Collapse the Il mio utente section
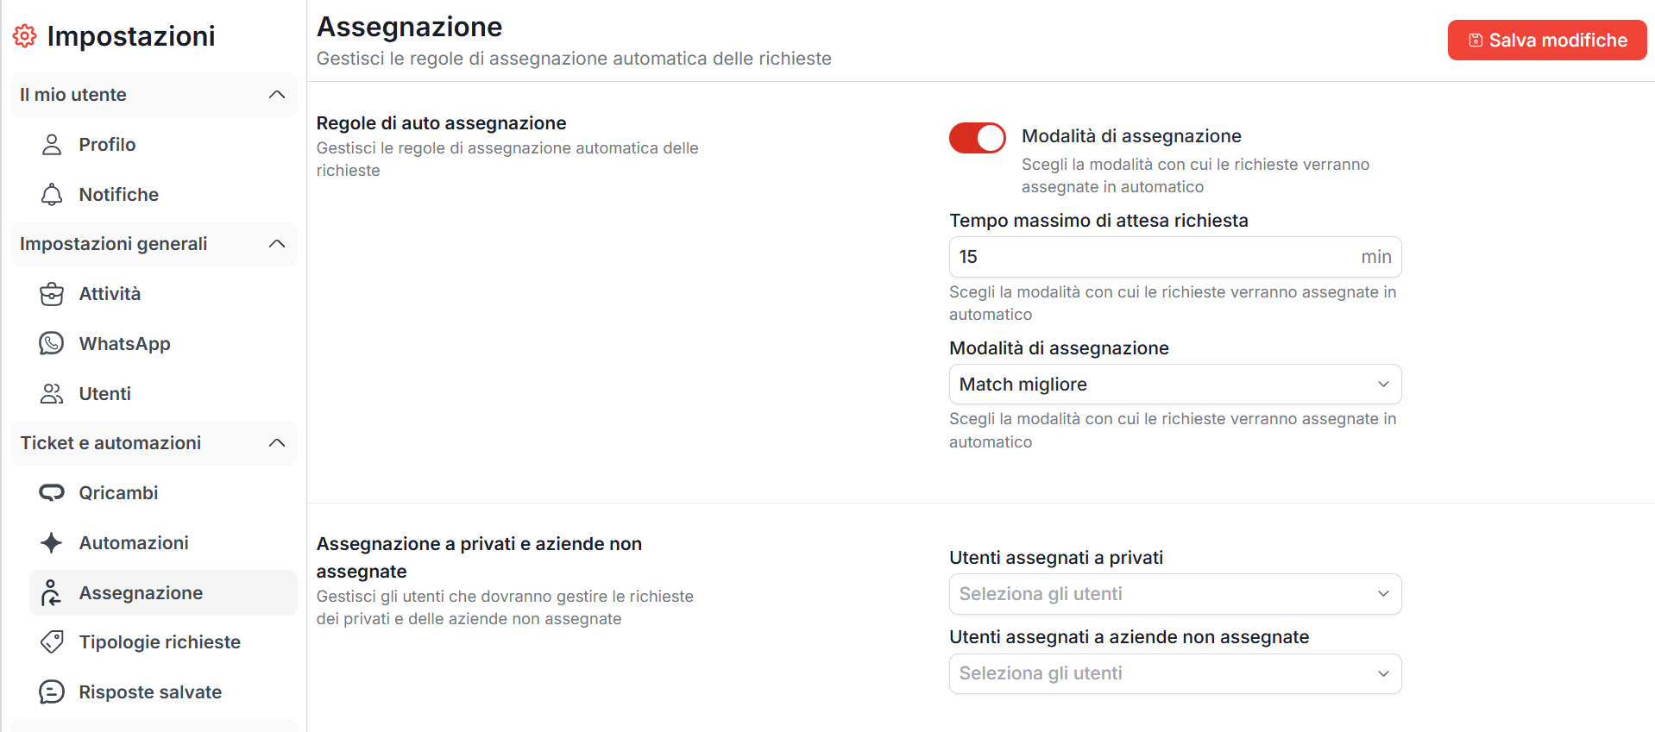This screenshot has height=732, width=1655. [x=277, y=95]
